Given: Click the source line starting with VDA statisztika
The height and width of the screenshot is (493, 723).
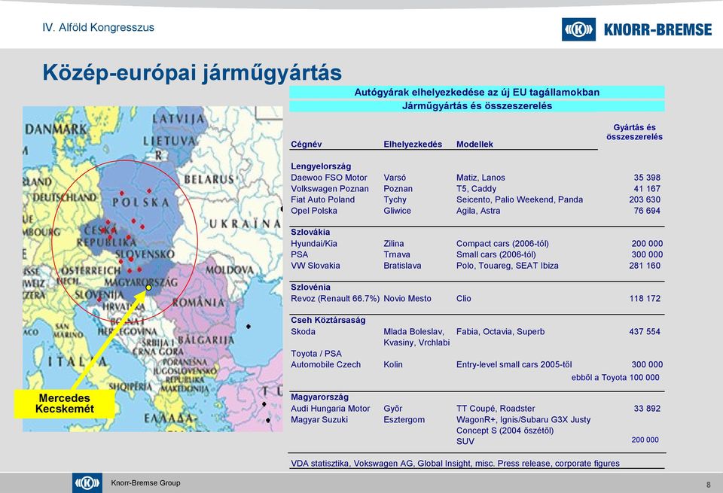Looking at the screenshot, I should point(455,464).
